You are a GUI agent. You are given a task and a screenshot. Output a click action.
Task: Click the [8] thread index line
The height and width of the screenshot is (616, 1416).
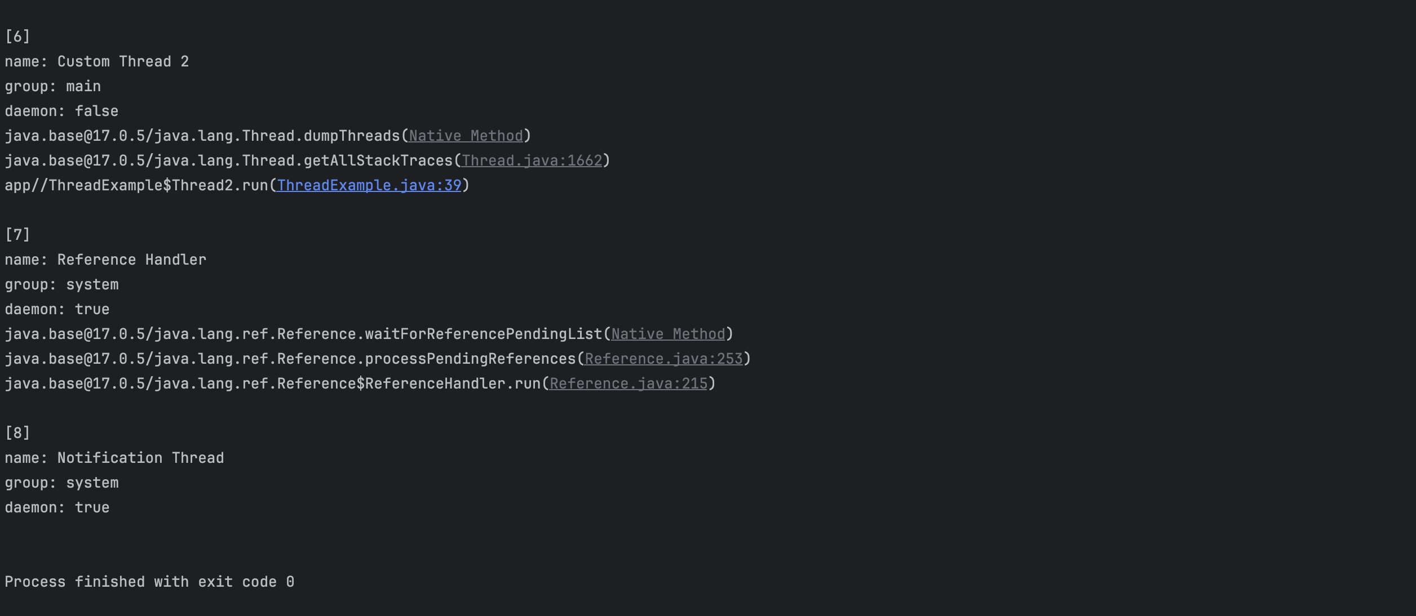(x=17, y=433)
